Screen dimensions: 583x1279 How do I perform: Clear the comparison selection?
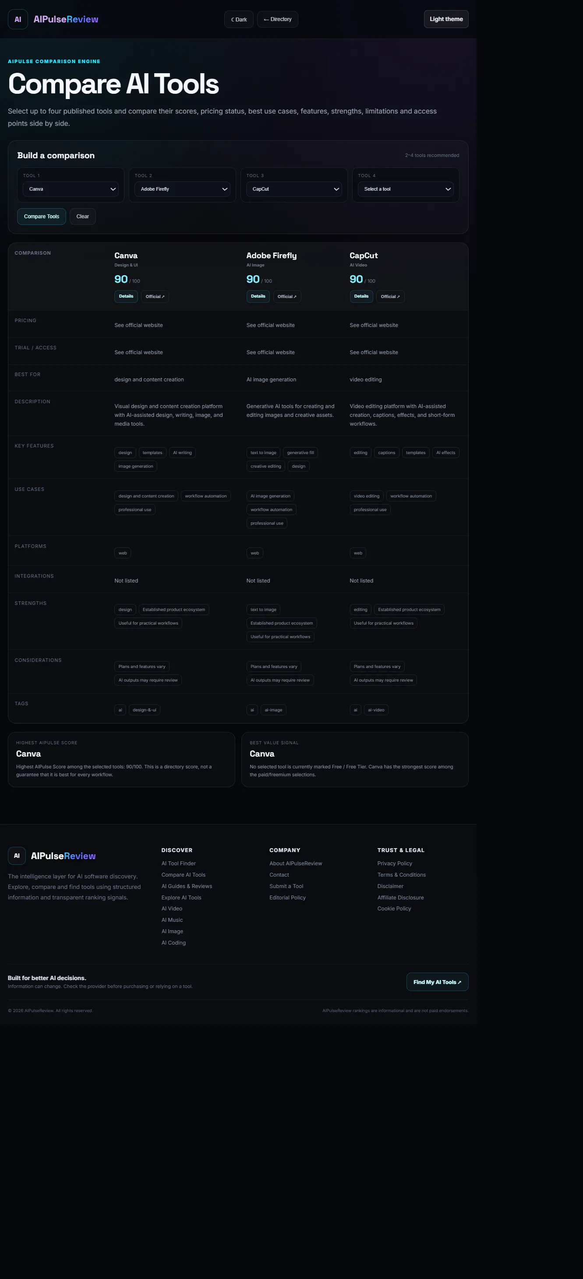(x=83, y=217)
